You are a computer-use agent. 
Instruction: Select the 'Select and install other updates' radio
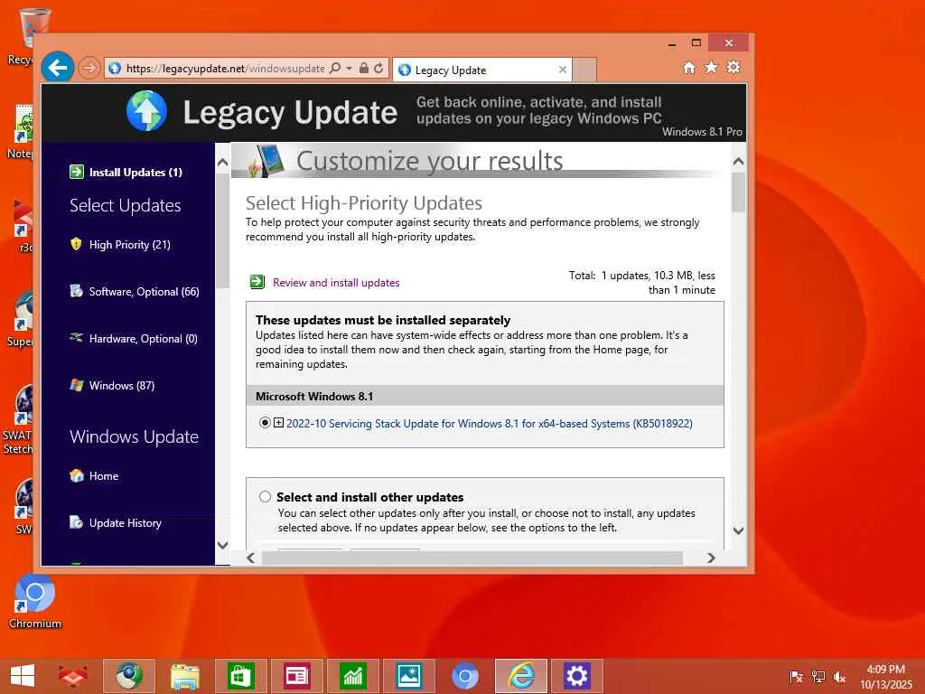[x=265, y=496]
